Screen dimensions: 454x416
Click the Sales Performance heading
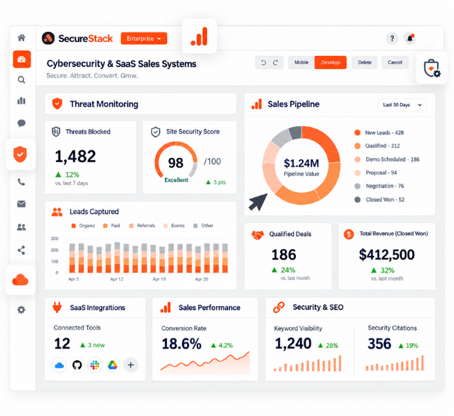pos(209,308)
